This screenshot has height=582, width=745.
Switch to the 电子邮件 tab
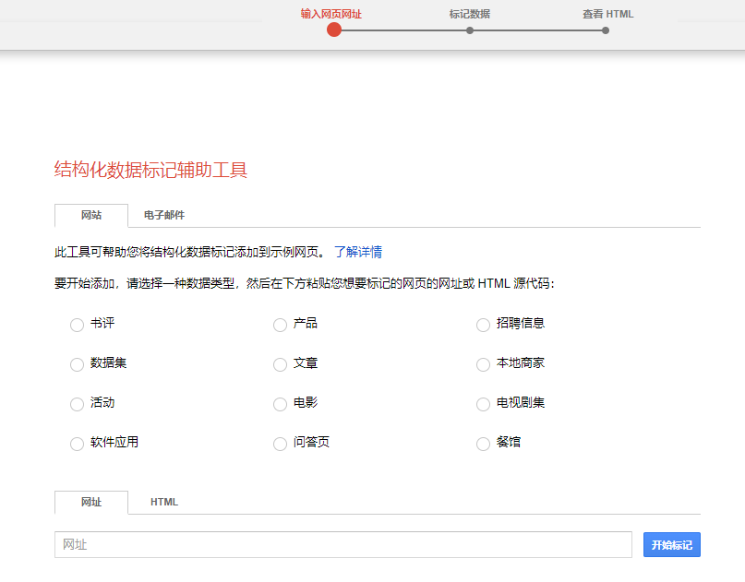tap(164, 216)
